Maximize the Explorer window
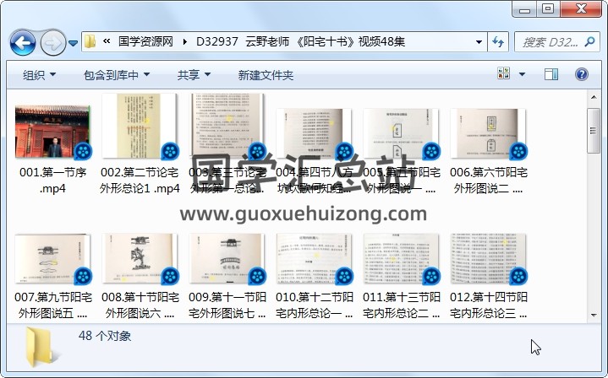 (548, 9)
